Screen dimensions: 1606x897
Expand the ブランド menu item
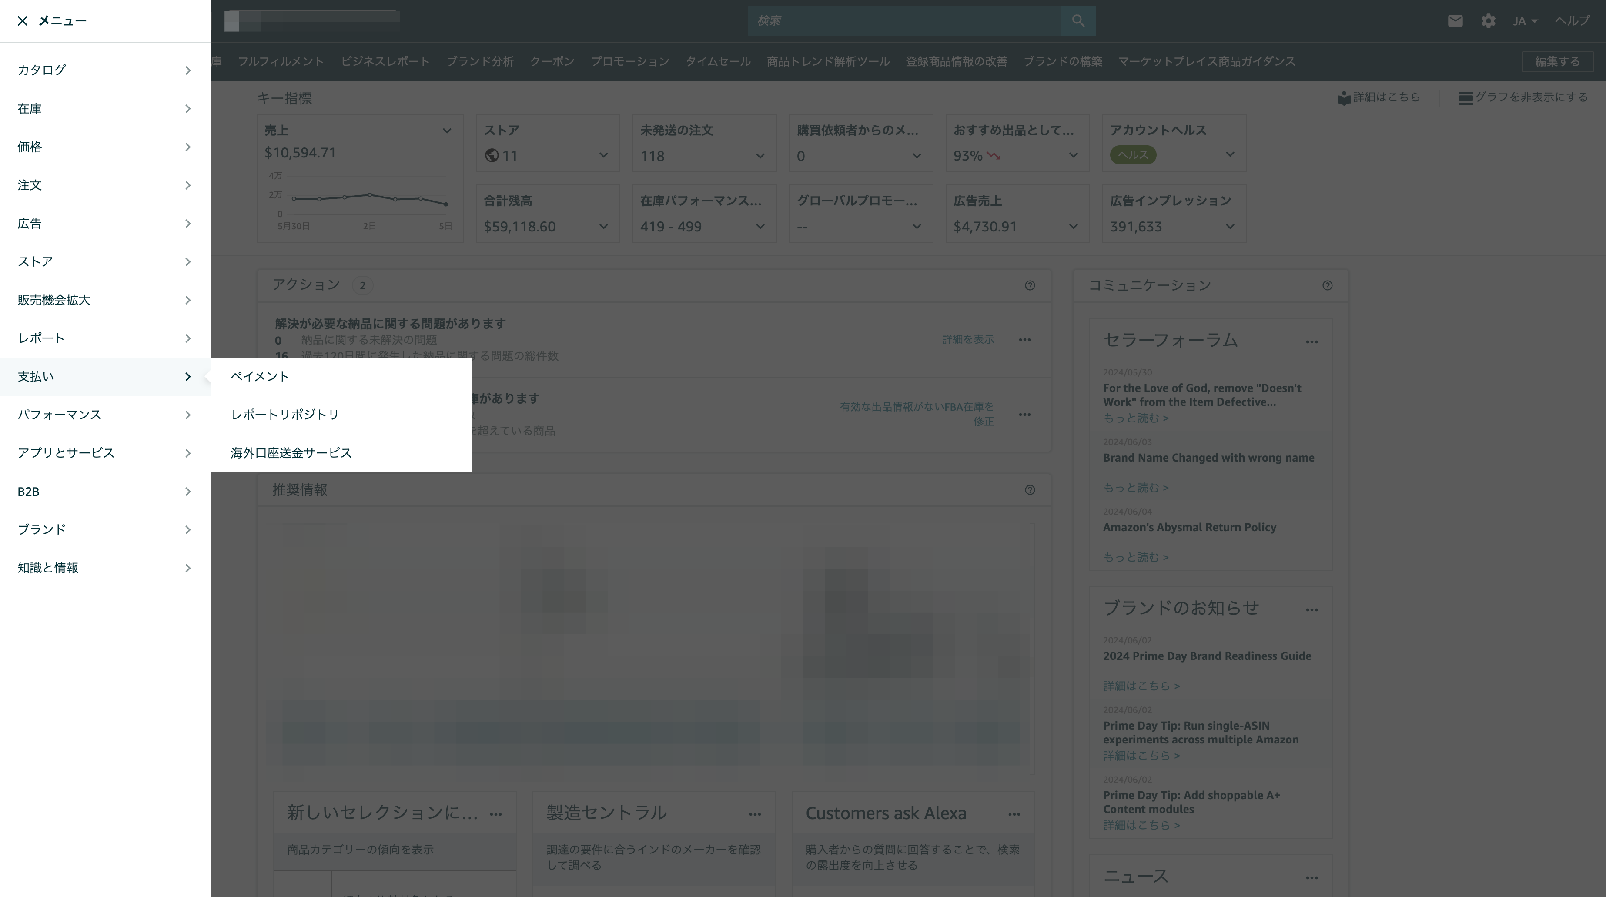105,530
